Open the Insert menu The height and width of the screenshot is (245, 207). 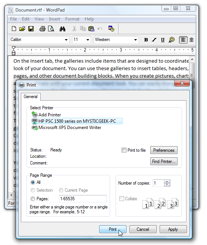click(54, 19)
